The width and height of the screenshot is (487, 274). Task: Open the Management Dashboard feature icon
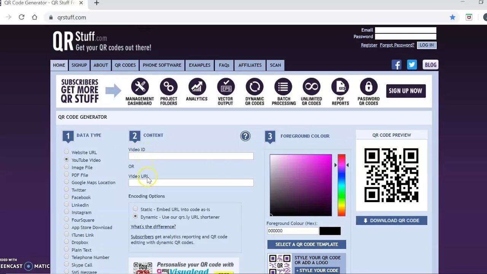pos(140,87)
